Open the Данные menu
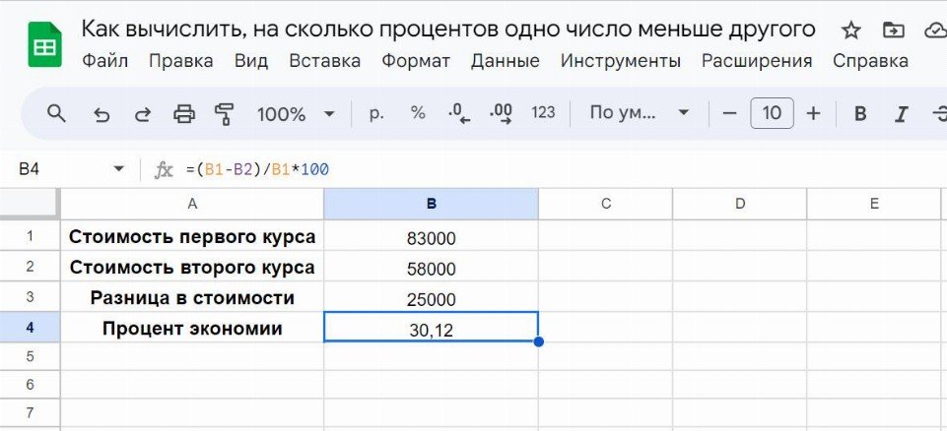 pos(505,61)
